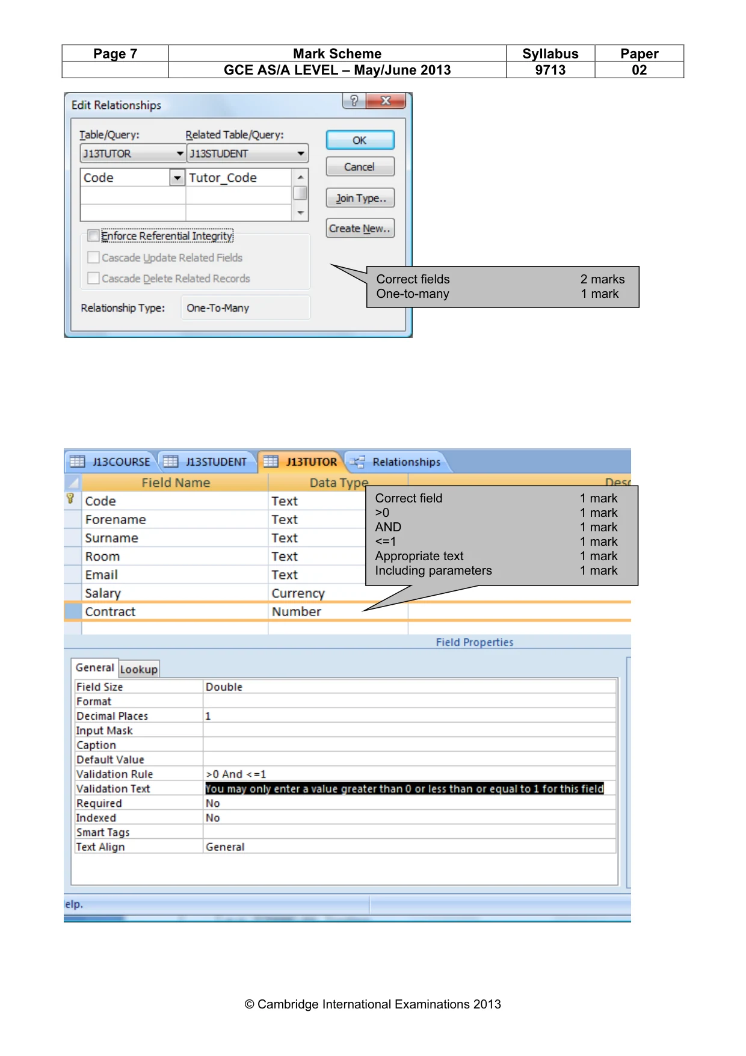Image resolution: width=746 pixels, height=1056 pixels.
Task: Click the row selector for the Contract field
Action: click(73, 611)
